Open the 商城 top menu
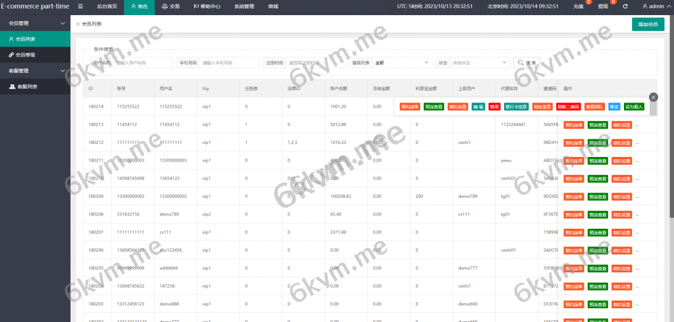The image size is (674, 322). pos(273,7)
